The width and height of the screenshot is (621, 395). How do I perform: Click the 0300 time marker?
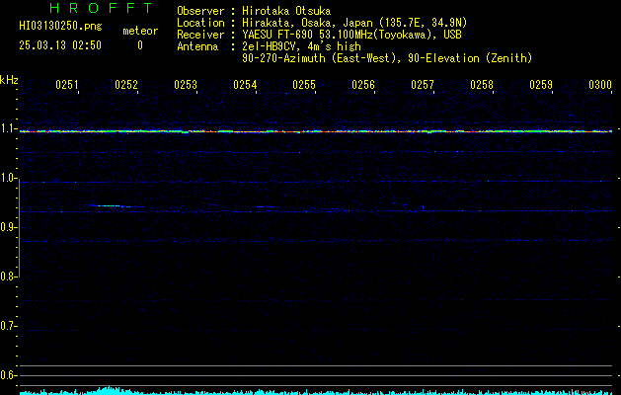[x=600, y=84]
